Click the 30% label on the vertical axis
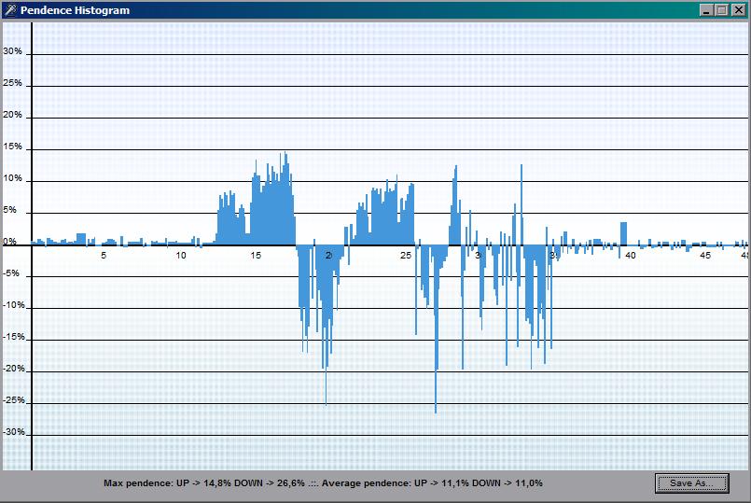 tap(13, 52)
